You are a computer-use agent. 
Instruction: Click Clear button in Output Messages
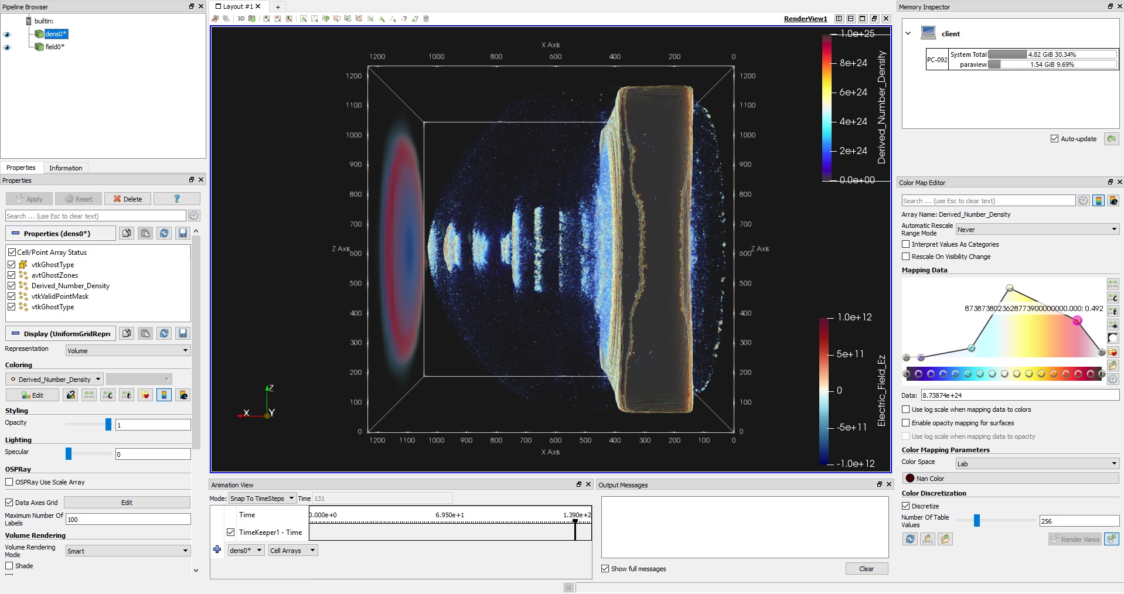866,569
